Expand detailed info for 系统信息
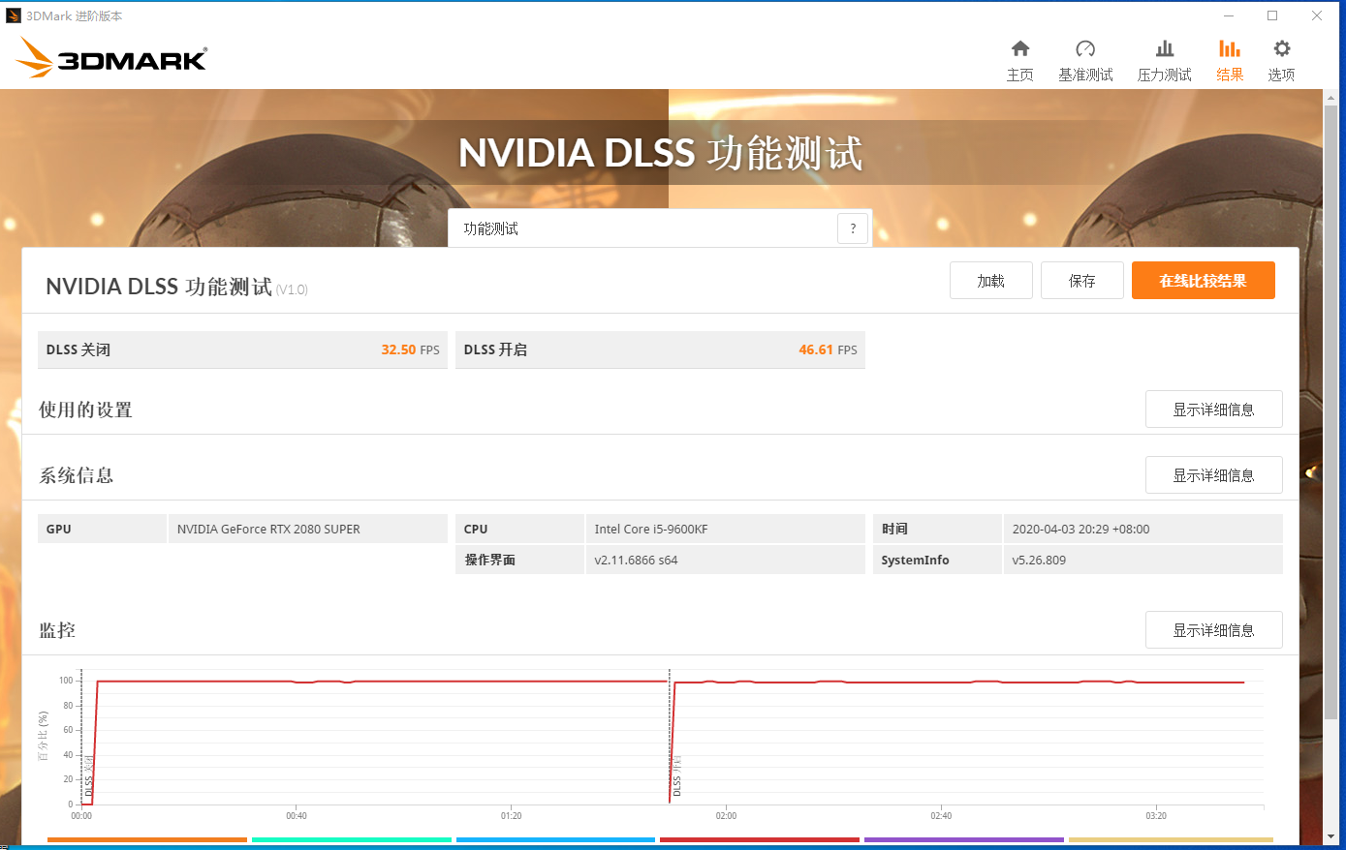This screenshot has height=850, width=1346. point(1213,474)
